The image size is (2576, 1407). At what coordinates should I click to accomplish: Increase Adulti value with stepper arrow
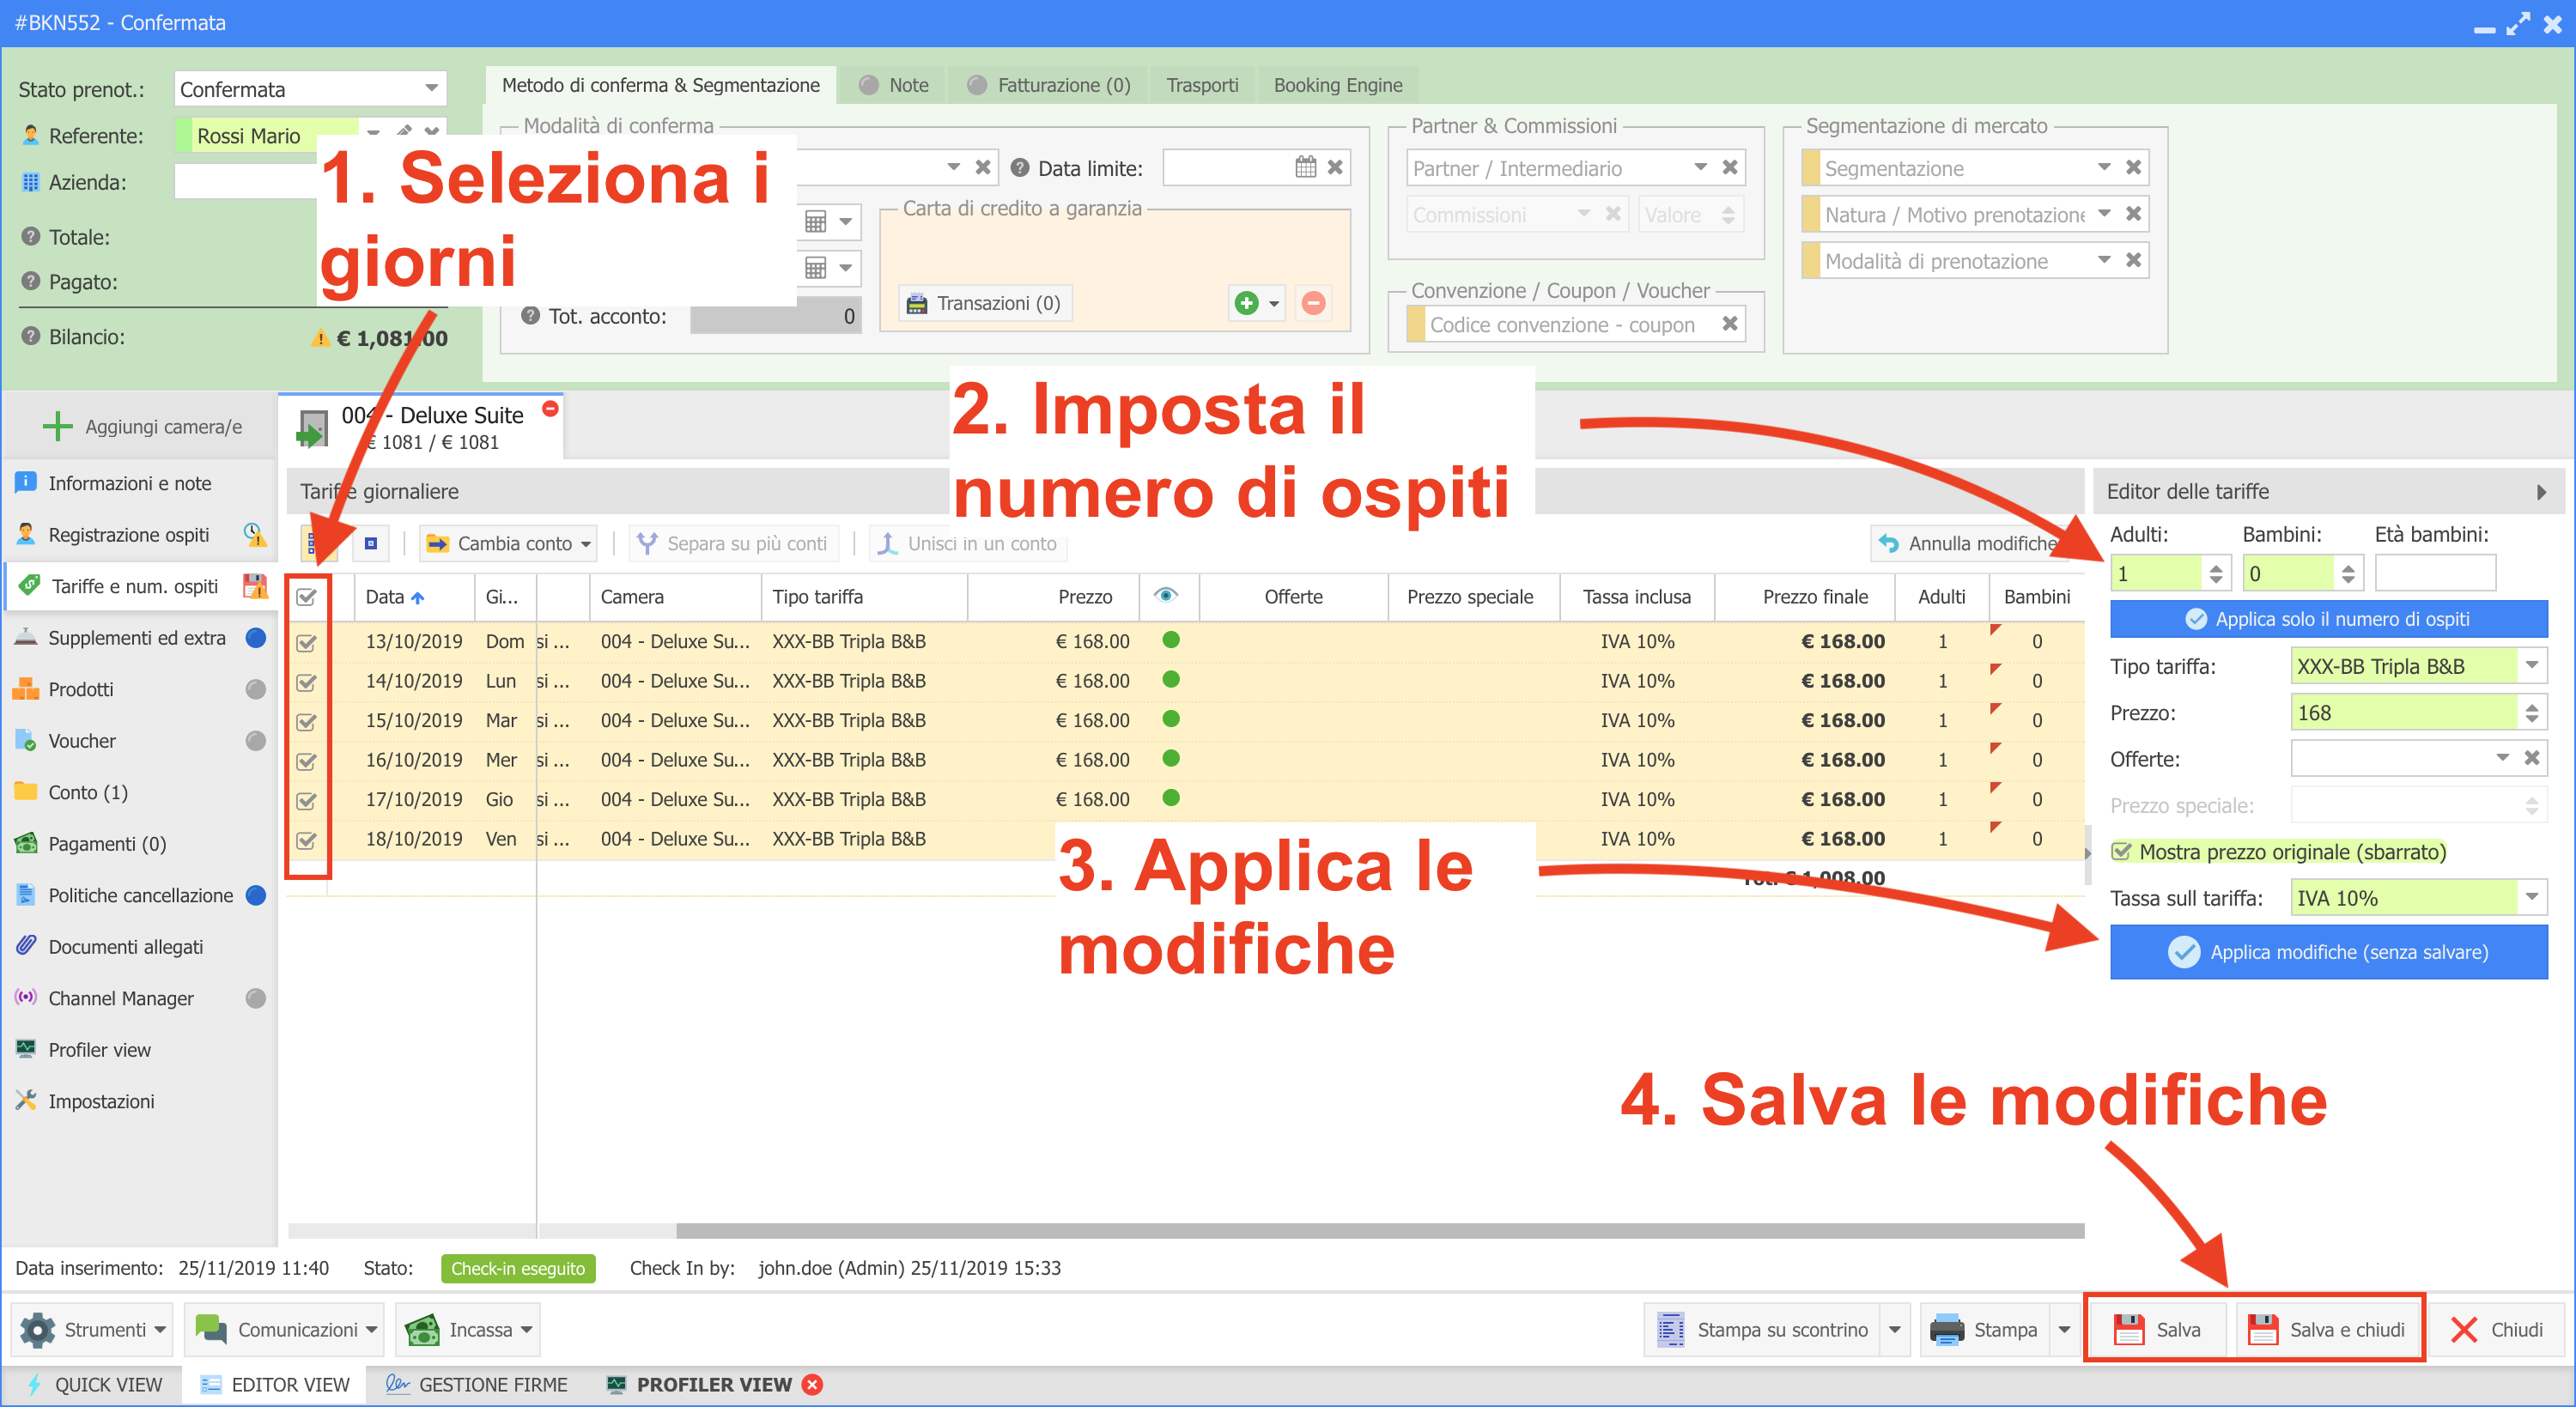coord(2216,567)
